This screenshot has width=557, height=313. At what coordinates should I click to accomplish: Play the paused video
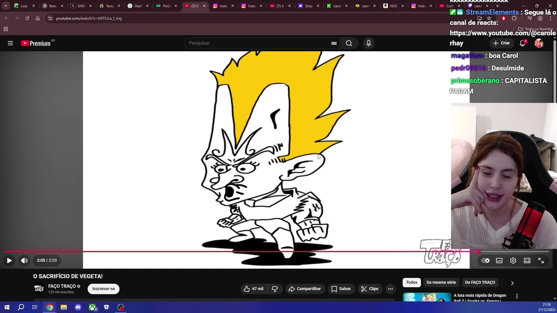(9, 260)
